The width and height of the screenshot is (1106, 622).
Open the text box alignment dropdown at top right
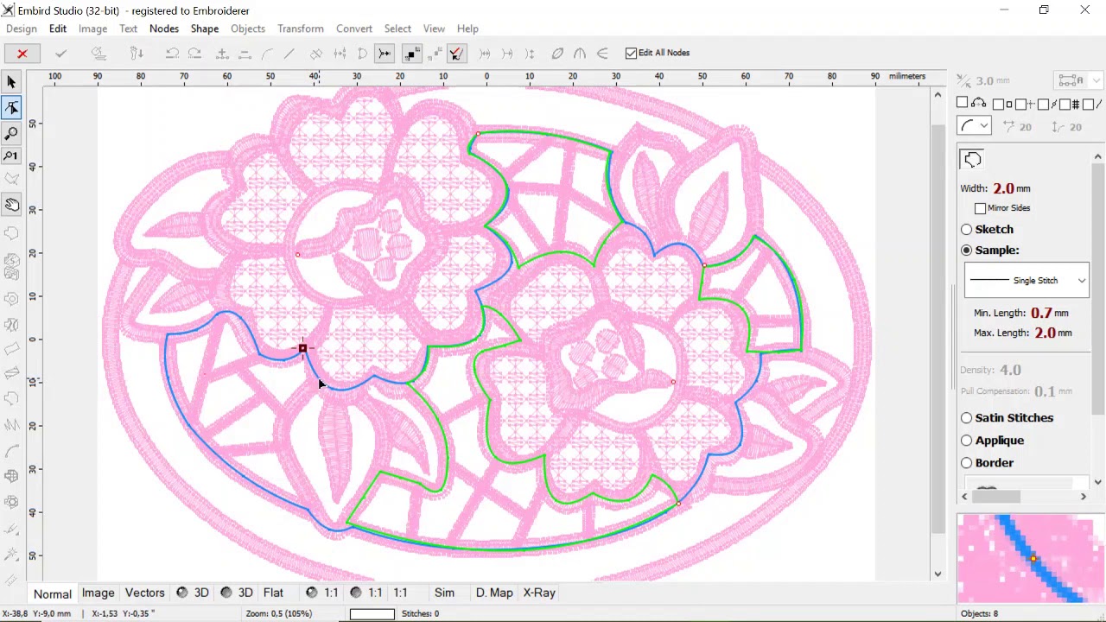point(1096,80)
